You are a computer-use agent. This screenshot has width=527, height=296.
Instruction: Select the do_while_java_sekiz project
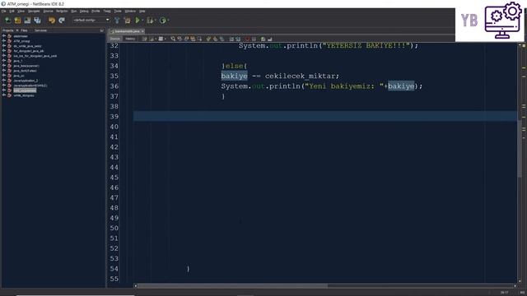pos(27,46)
